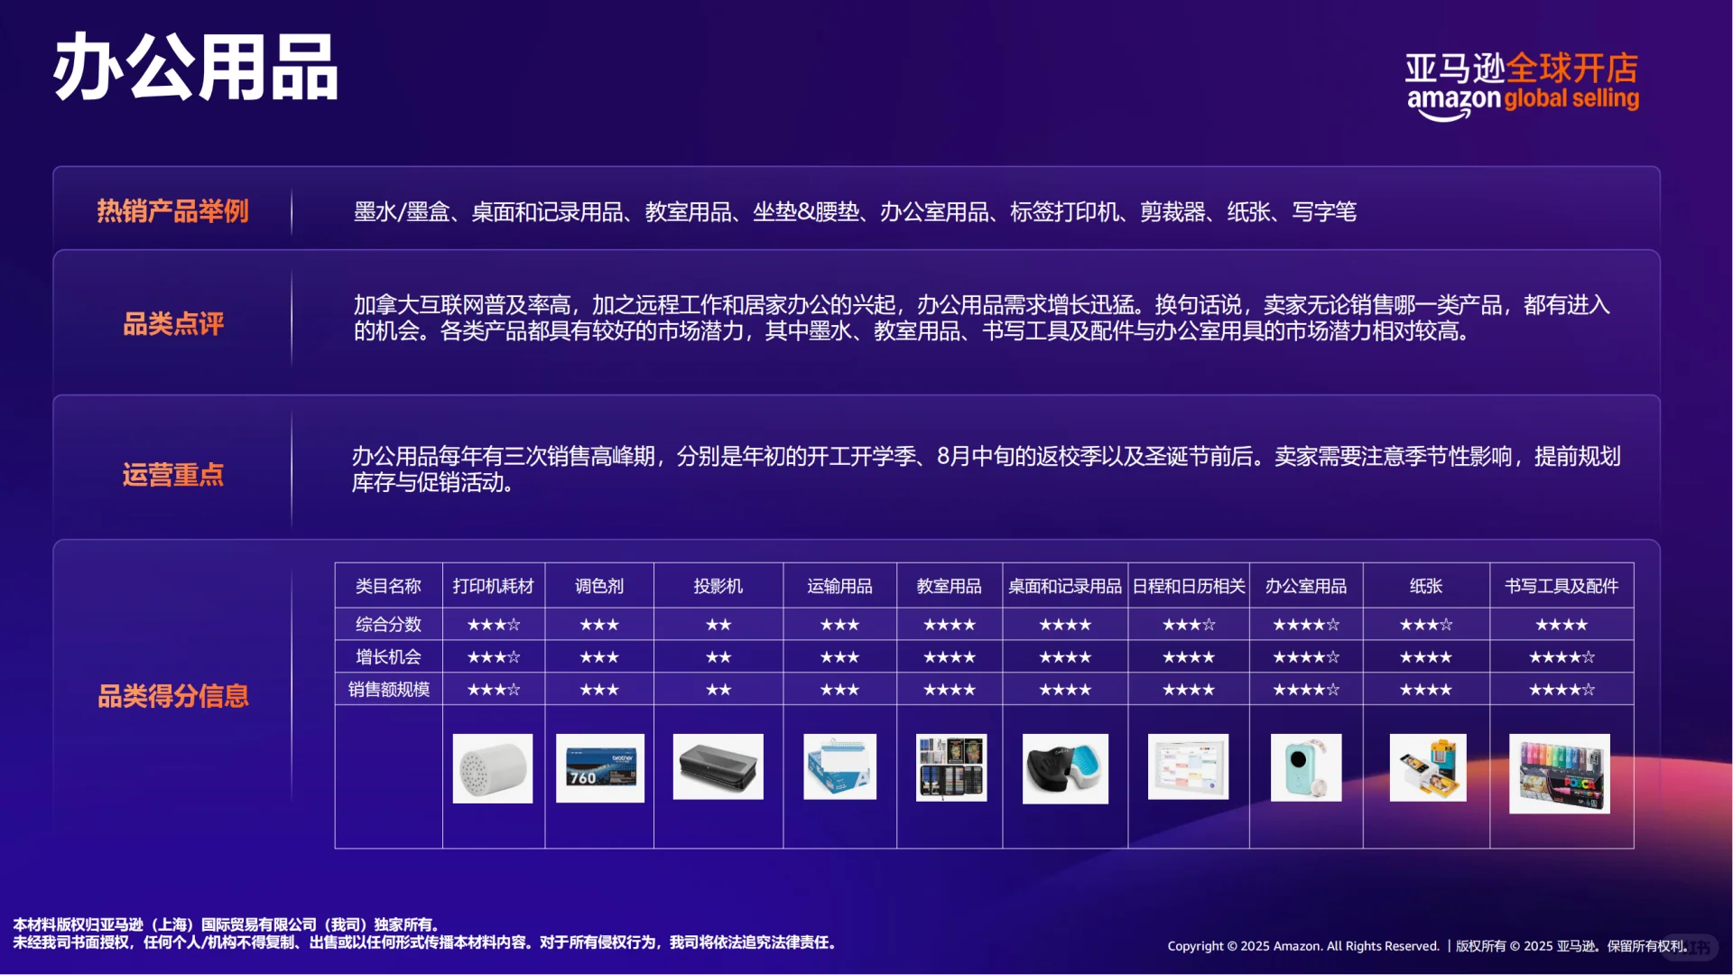The height and width of the screenshot is (975, 1733).
Task: Open the classroom supplies product image
Action: (949, 768)
